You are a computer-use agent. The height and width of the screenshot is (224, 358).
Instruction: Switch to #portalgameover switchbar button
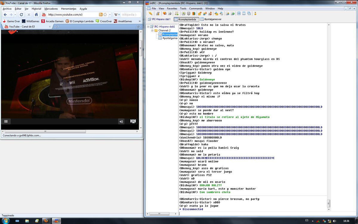[211, 19]
